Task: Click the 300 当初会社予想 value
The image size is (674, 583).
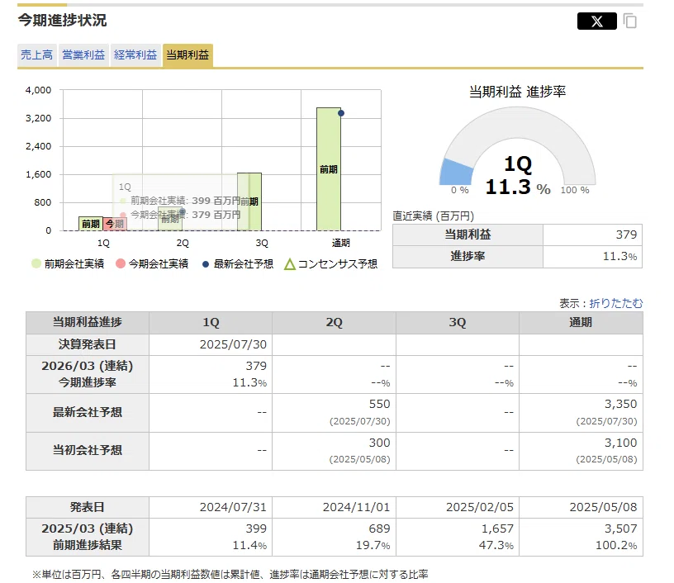Action: pyautogui.click(x=380, y=443)
